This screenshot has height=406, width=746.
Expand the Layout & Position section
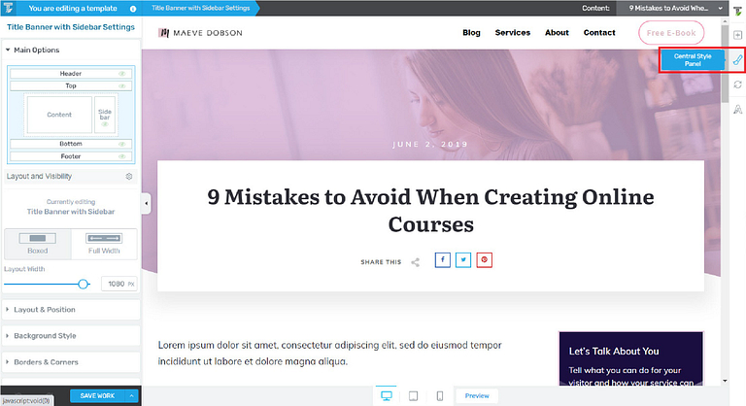(x=71, y=310)
